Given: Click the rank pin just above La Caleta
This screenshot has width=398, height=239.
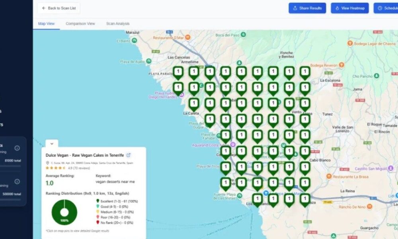Looking at the screenshot, I should (194, 105).
